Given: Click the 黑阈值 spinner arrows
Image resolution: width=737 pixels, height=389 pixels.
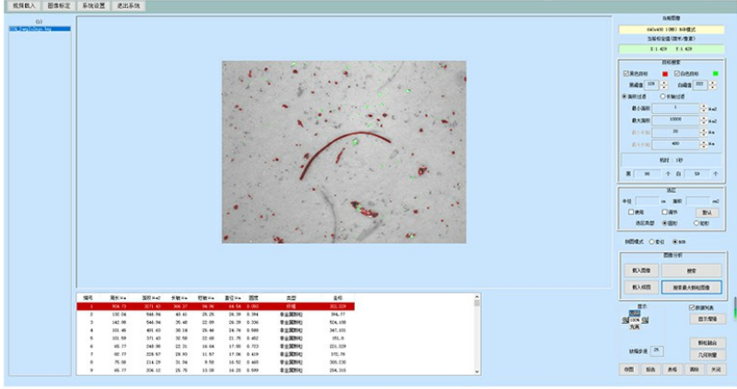Looking at the screenshot, I should (665, 85).
